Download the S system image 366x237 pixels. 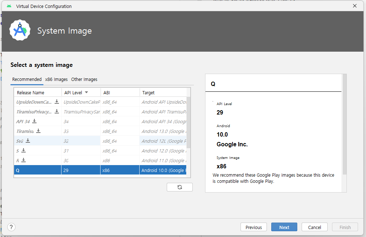24,150
